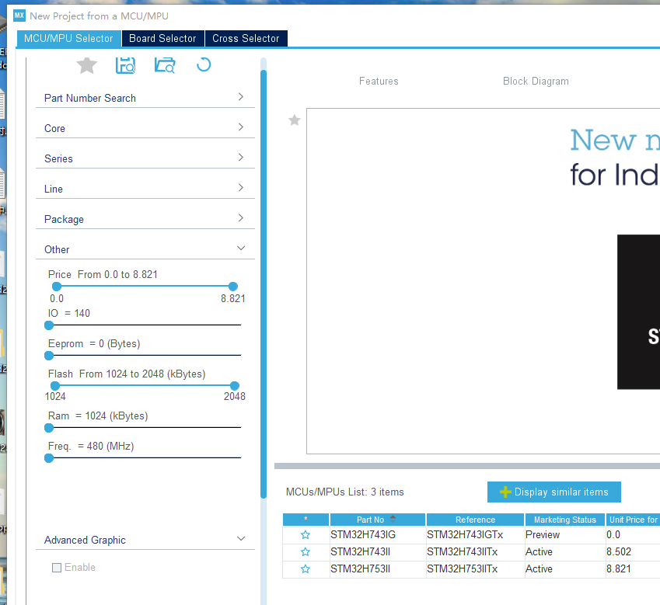Click the 8.502 unit price cell

(x=633, y=552)
